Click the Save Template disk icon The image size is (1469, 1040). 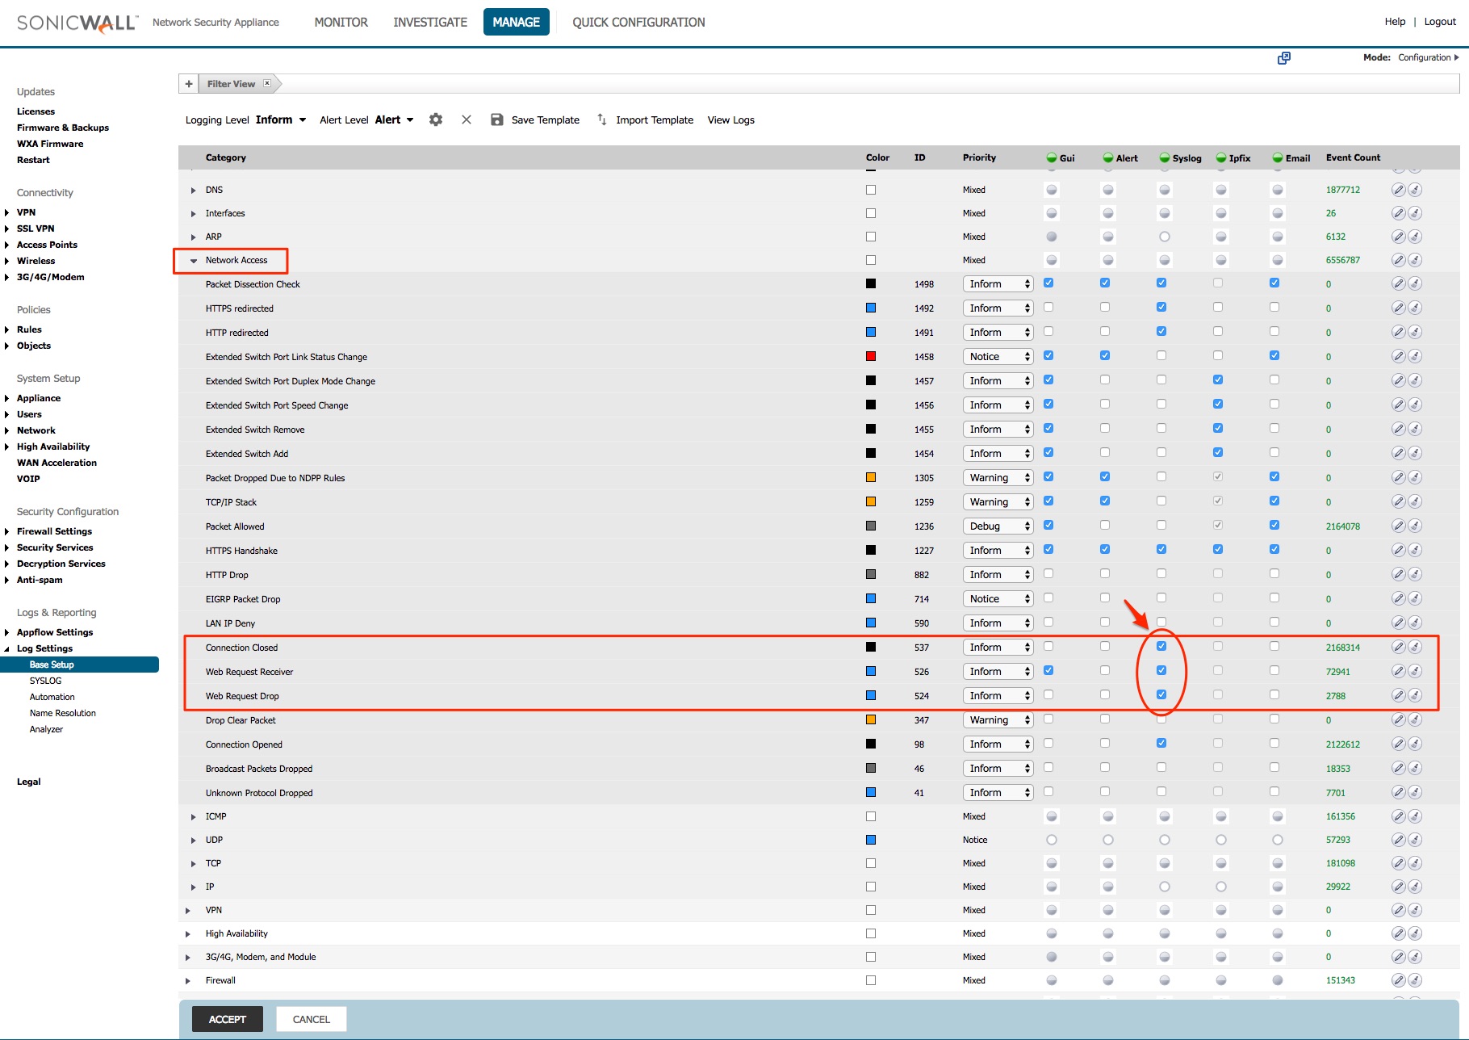[x=496, y=120]
